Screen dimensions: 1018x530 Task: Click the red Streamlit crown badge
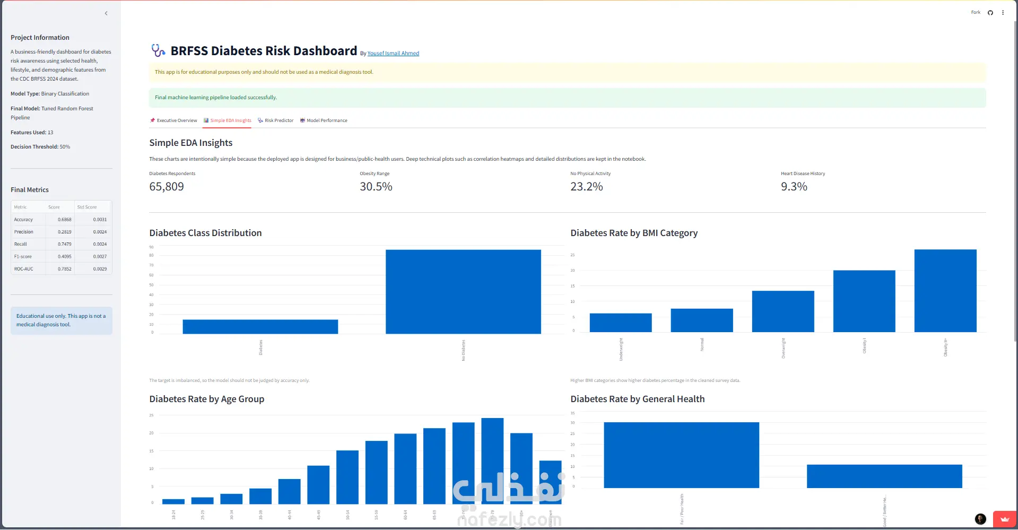[1004, 519]
